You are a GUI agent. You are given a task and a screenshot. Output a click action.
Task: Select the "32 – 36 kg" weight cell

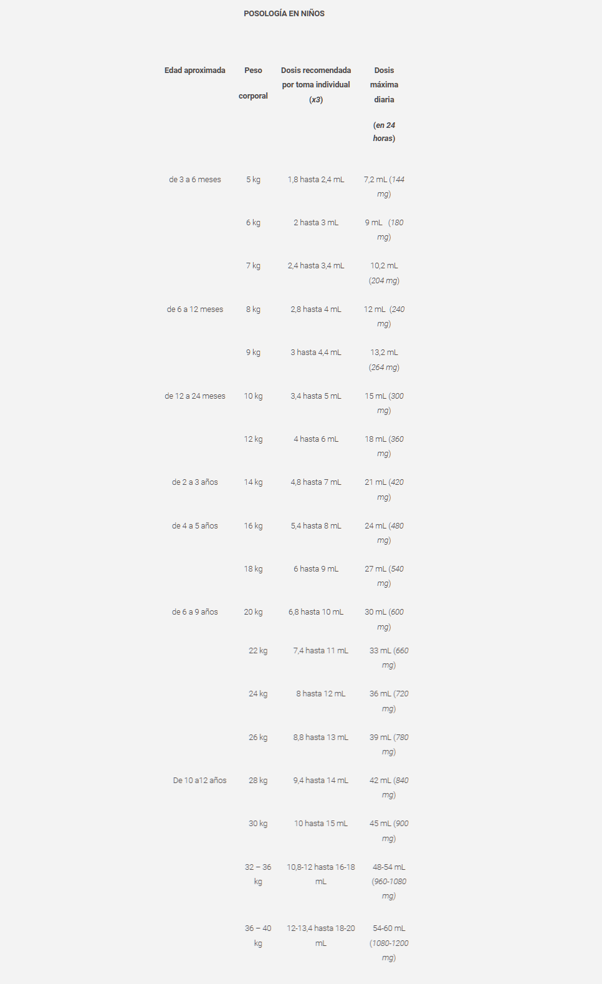click(x=258, y=874)
